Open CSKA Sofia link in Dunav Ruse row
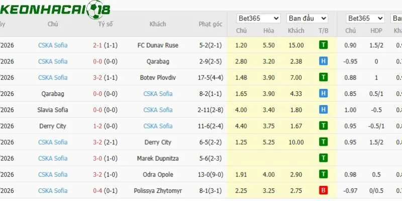Screen dimensions: 402x201 53,45
